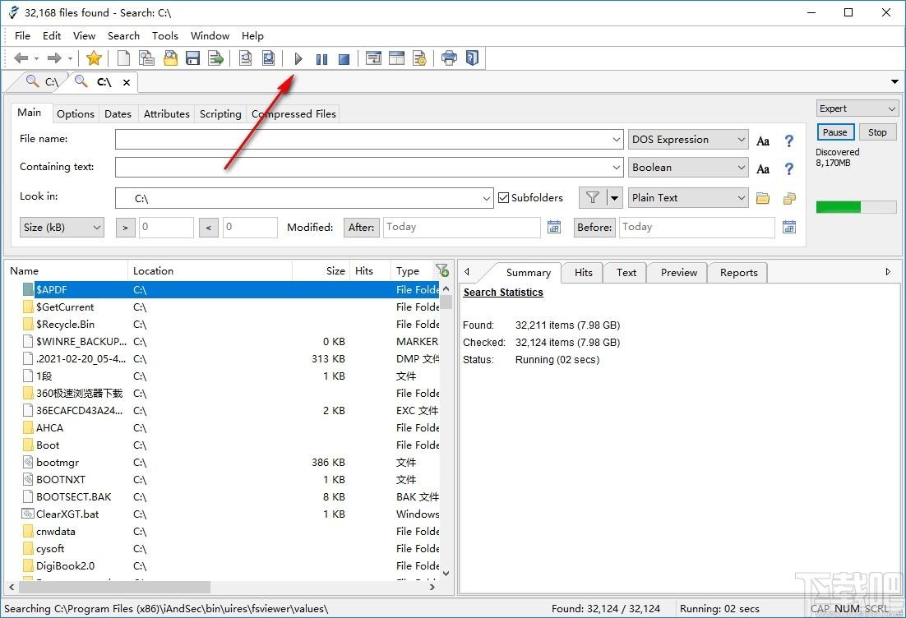Toggle the Modified After button
906x618 pixels.
[361, 228]
